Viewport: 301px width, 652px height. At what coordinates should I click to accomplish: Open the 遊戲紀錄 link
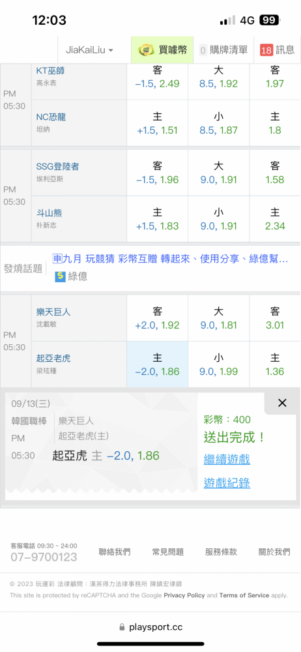(x=227, y=482)
